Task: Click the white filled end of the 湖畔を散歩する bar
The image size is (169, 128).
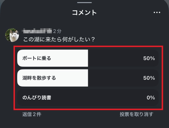Action: click(82, 78)
